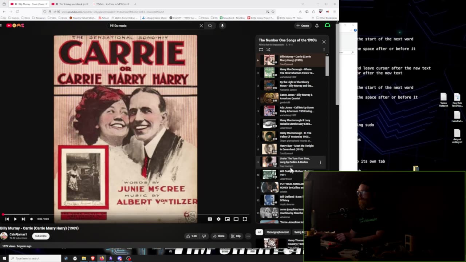Share this video
This screenshot has width=466, height=262.
(x=218, y=236)
